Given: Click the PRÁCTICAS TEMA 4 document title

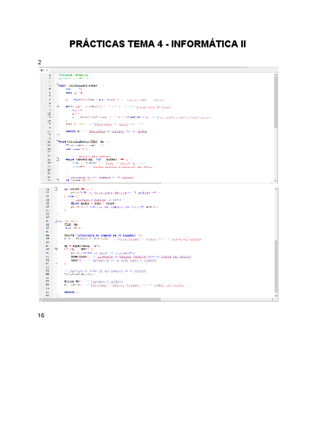Looking at the screenshot, I should [157, 44].
